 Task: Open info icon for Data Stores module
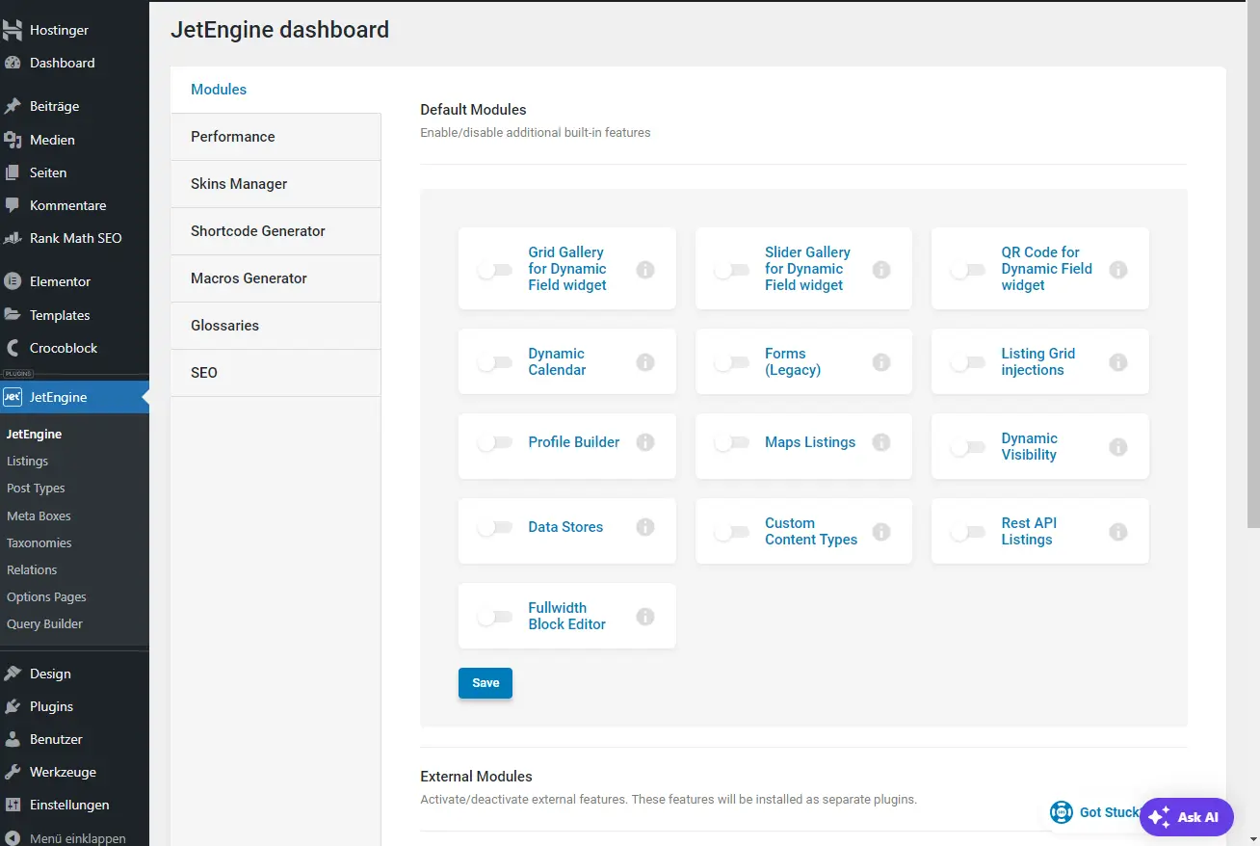pyautogui.click(x=645, y=527)
